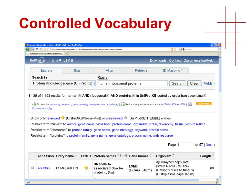Remove the 'proteins' search term box
Image resolution: width=246 pixels, height=185 pixels.
134,96
